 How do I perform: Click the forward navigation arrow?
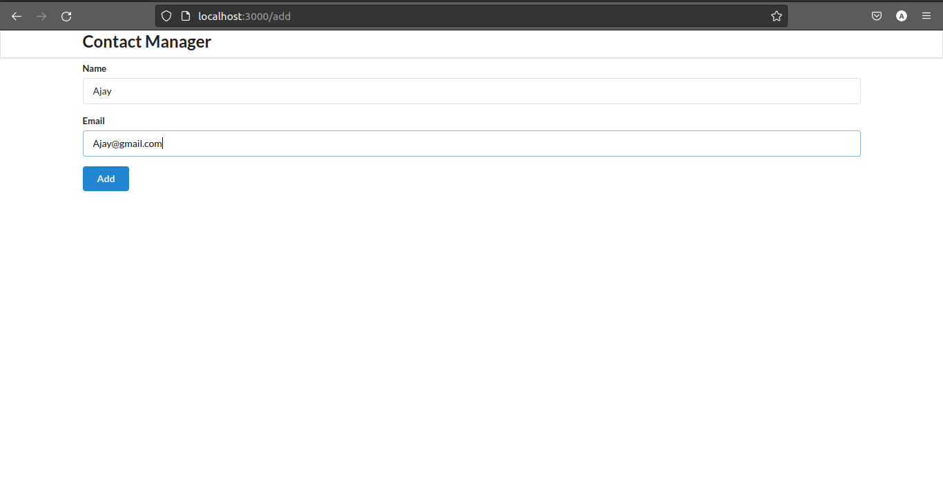pos(41,16)
